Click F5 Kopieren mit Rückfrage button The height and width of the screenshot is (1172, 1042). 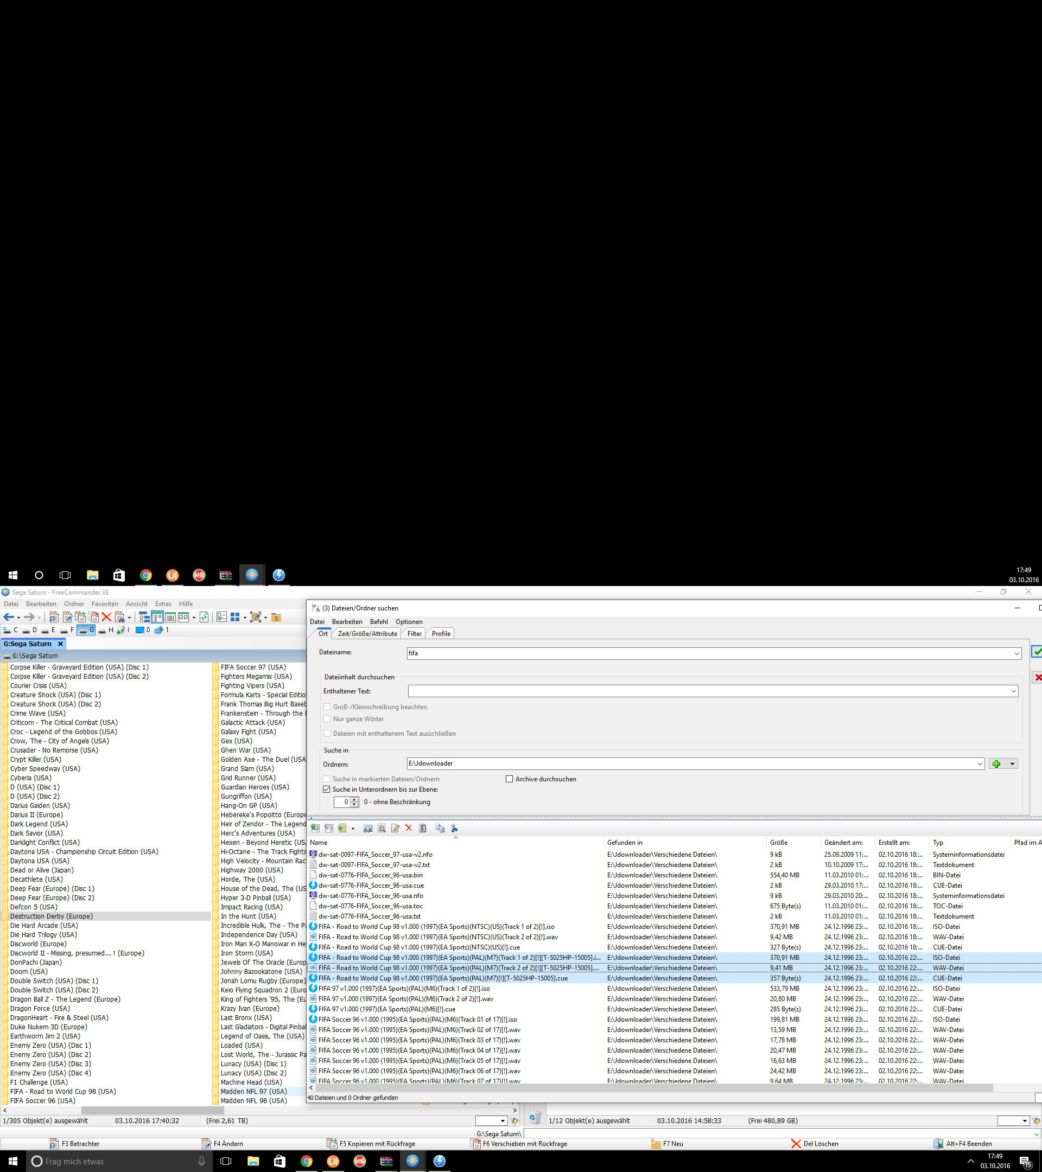372,1143
